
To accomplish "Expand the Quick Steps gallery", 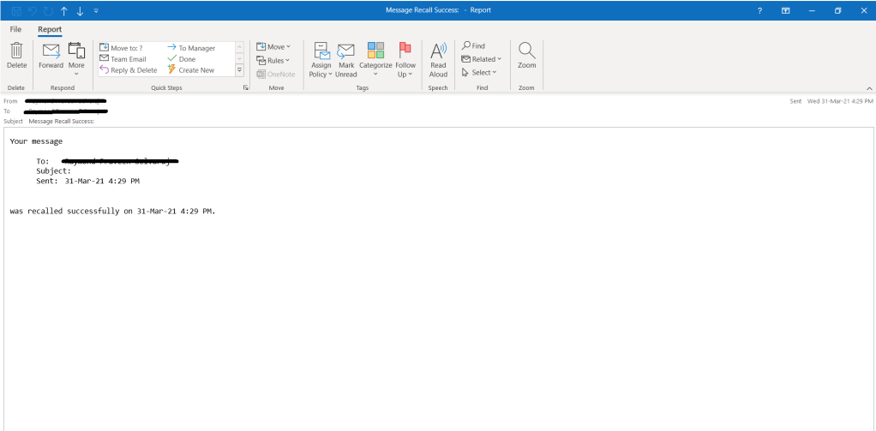I will pyautogui.click(x=239, y=70).
